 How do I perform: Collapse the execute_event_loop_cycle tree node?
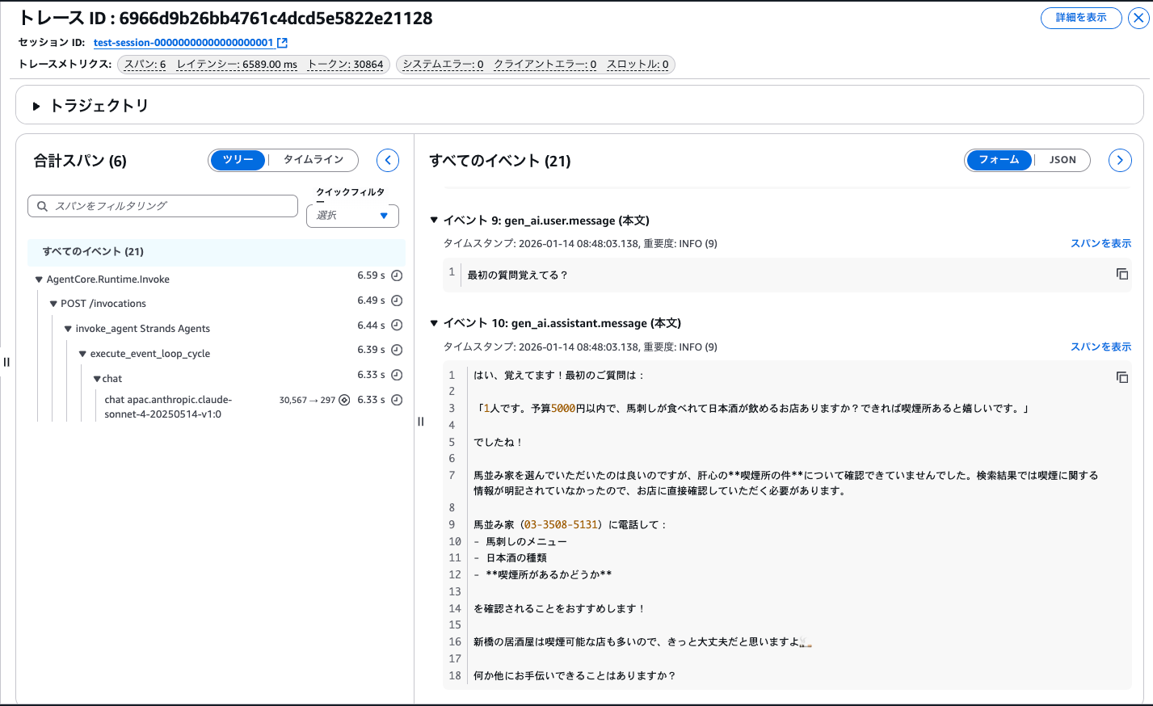(x=82, y=353)
